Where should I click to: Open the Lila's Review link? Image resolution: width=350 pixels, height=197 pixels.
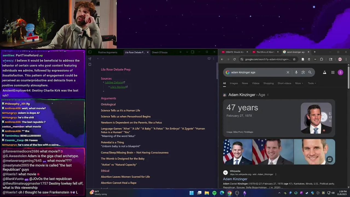pyautogui.click(x=118, y=87)
